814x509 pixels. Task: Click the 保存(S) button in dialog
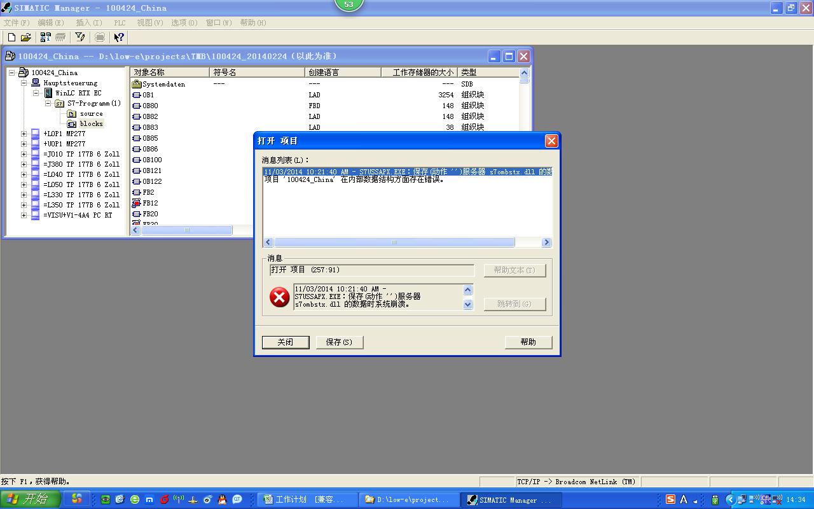[x=339, y=342]
